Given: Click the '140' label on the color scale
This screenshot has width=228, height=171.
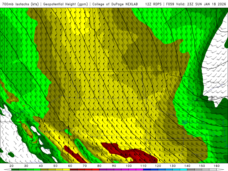Looking at the screenshot, I should [x=187, y=166].
